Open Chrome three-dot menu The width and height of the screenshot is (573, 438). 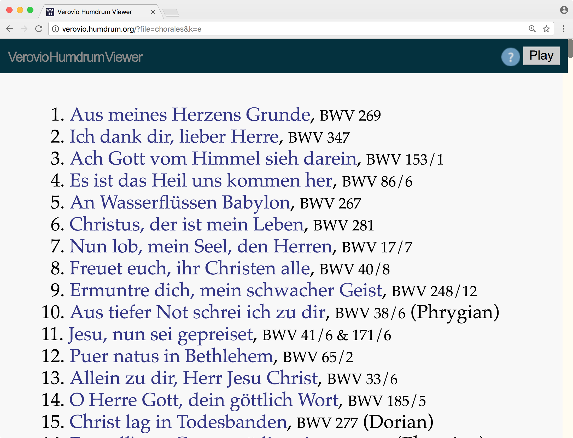[x=563, y=29]
